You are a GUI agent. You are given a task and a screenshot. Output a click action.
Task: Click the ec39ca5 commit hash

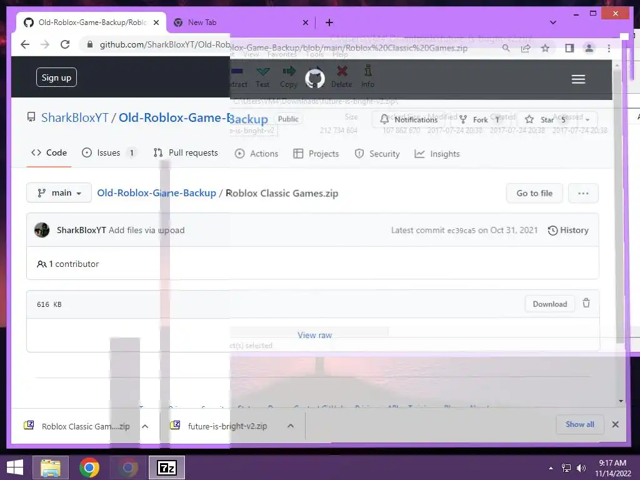[461, 231]
